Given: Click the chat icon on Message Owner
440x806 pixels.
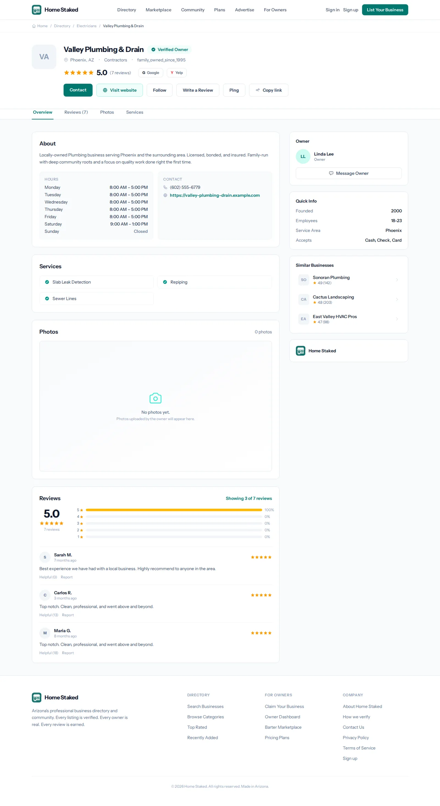Looking at the screenshot, I should click(331, 173).
